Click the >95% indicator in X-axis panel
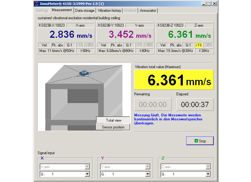Image resolution: width=251 pixels, height=182 pixels. (89, 45)
